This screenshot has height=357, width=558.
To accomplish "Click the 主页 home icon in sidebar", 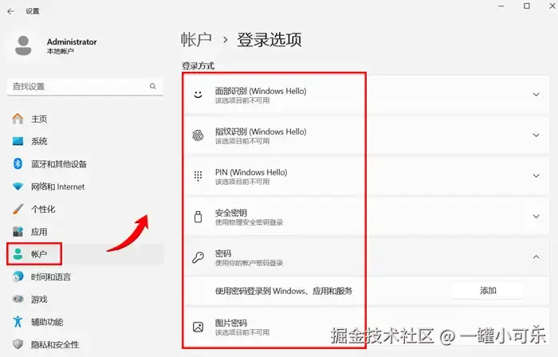I will [x=18, y=119].
